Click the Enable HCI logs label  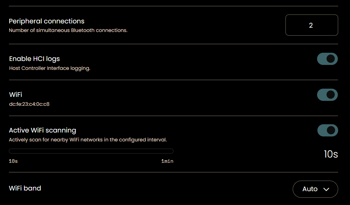pyautogui.click(x=34, y=59)
